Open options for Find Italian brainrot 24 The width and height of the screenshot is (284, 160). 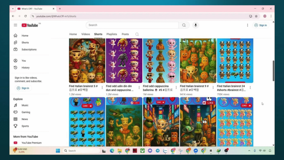click(x=250, y=87)
